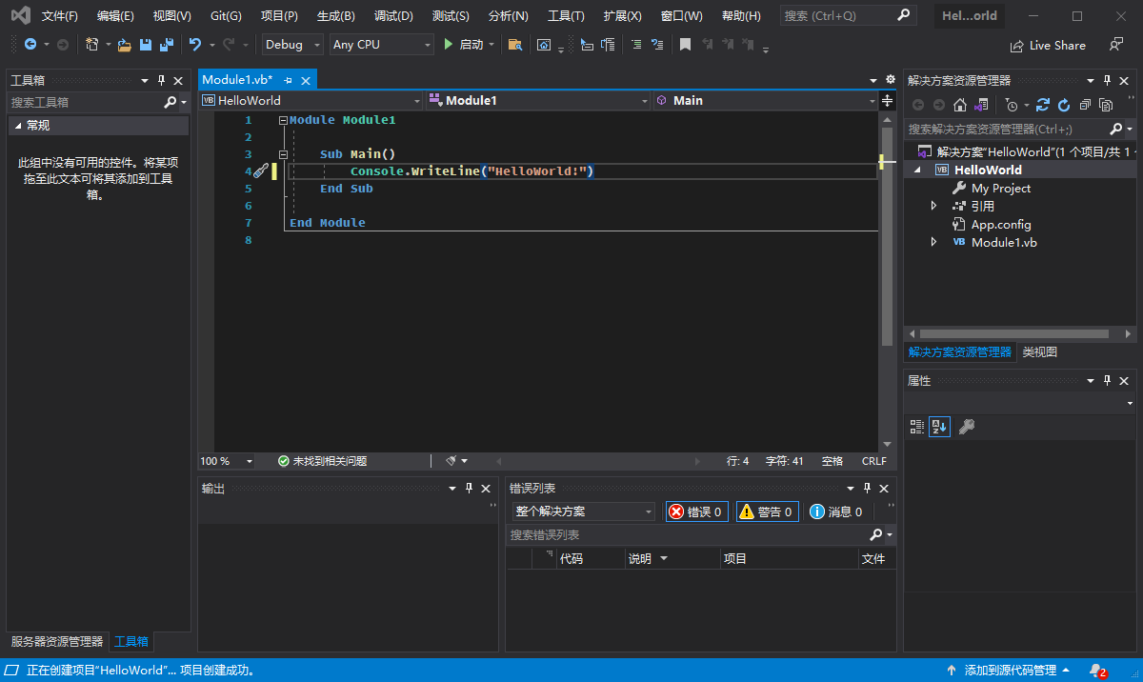
Task: Click the Solution Explorer horizontal scrollbar
Action: 1013,334
